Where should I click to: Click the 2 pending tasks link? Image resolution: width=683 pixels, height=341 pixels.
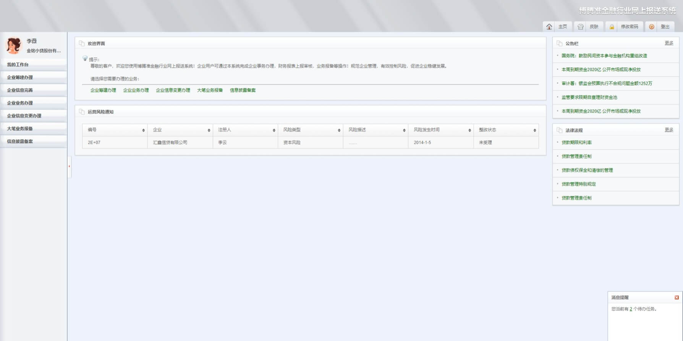(x=631, y=309)
